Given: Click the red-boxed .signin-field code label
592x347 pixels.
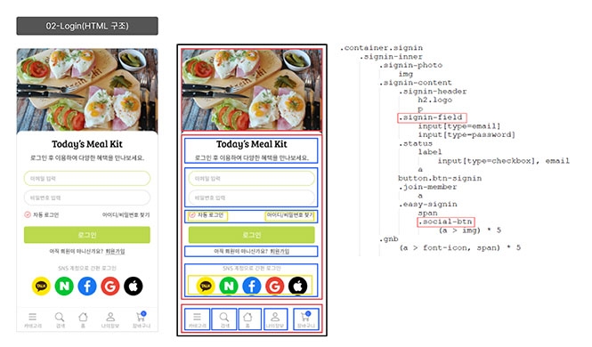Looking at the screenshot, I should pyautogui.click(x=432, y=117).
